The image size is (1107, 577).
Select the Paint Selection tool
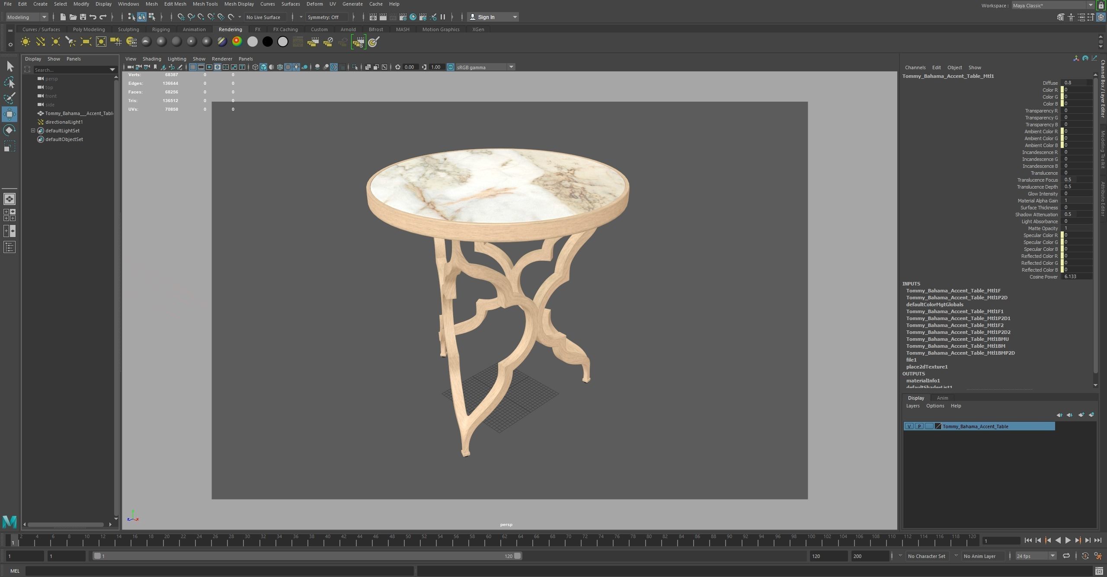tap(10, 98)
